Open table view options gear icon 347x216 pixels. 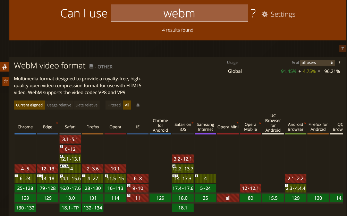tap(138, 105)
